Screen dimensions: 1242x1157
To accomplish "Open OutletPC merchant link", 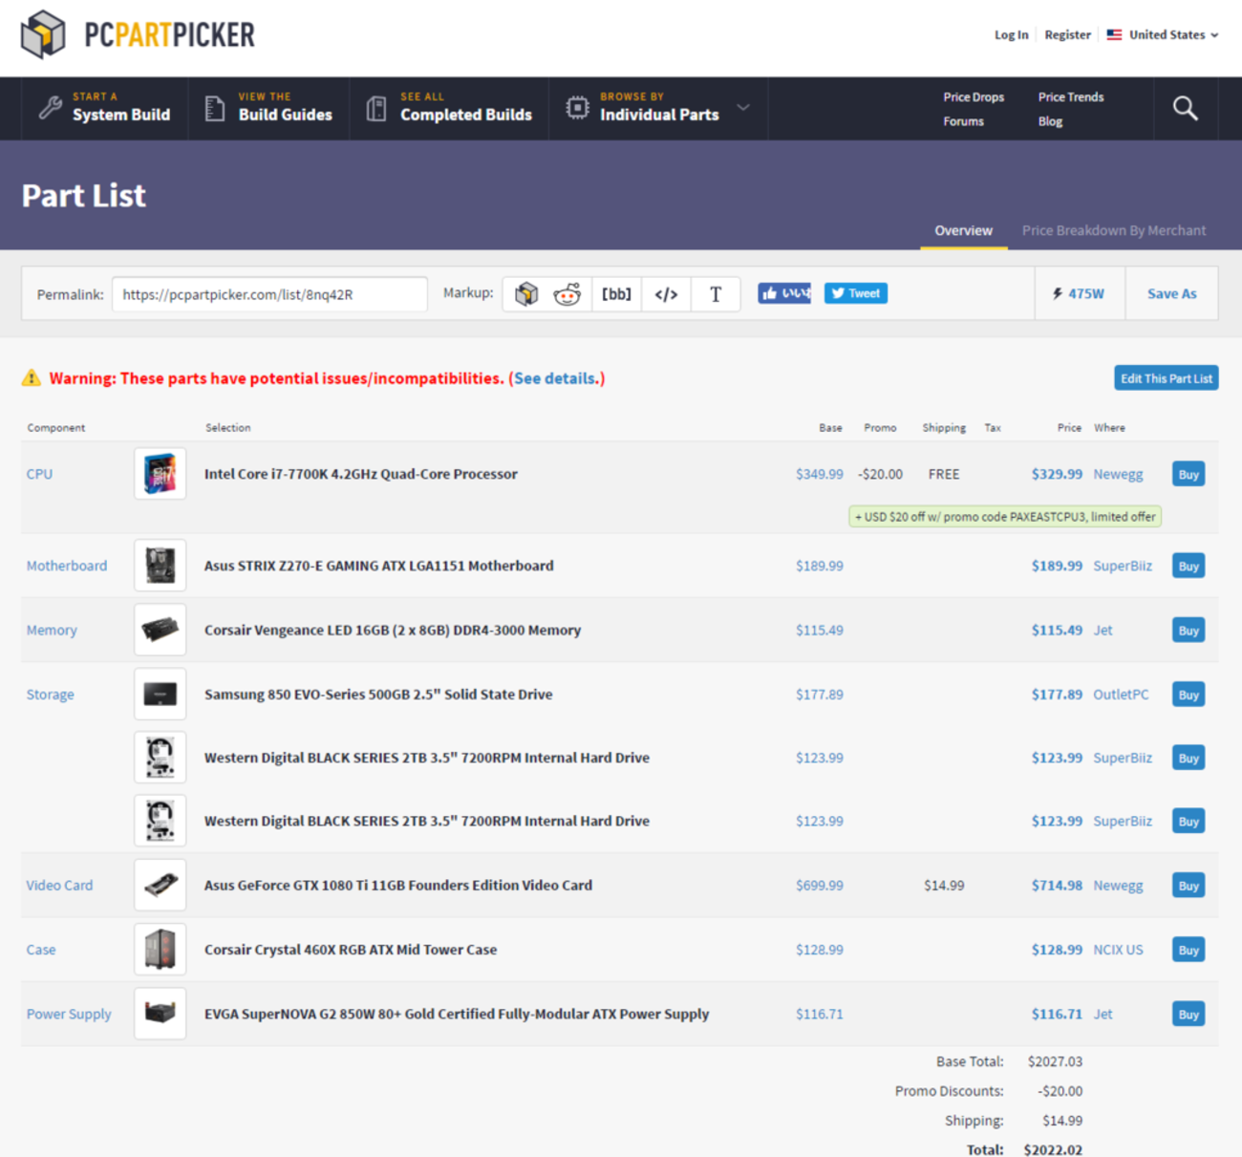I will pos(1121,695).
